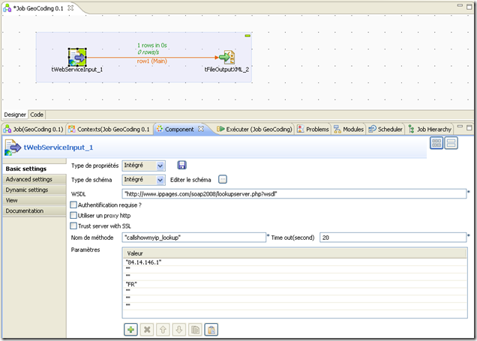
Task: Enable Authentification requise checkbox
Action: click(73, 205)
